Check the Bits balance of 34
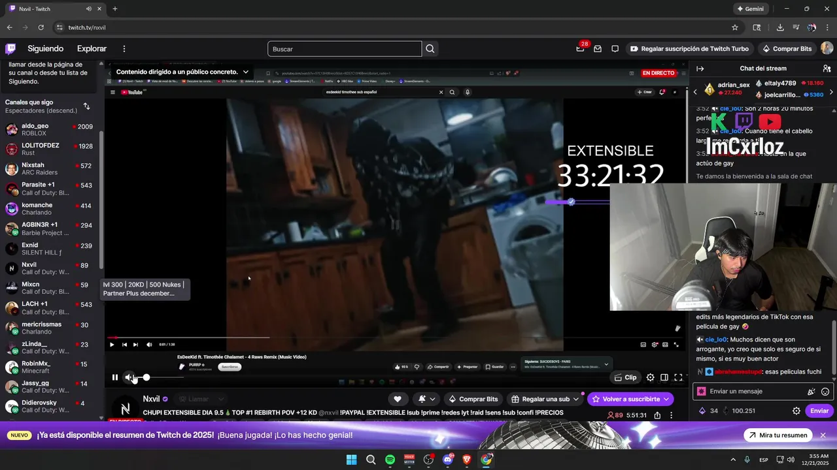837x470 pixels. click(708, 411)
